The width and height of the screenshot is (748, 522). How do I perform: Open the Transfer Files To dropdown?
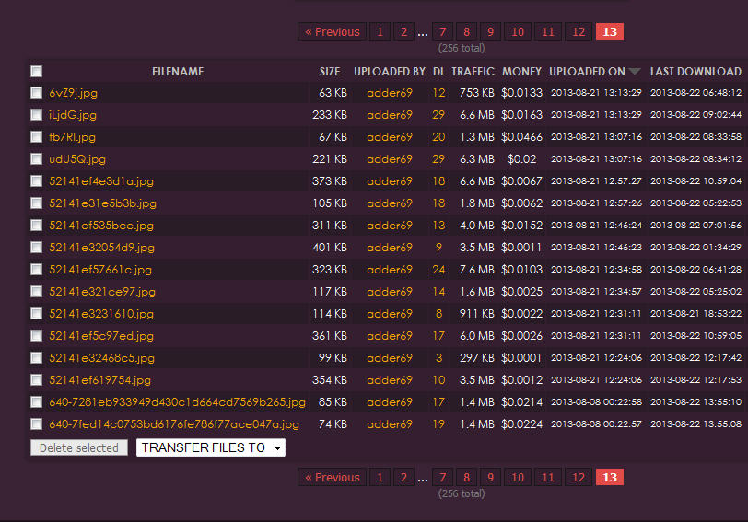pyautogui.click(x=211, y=448)
